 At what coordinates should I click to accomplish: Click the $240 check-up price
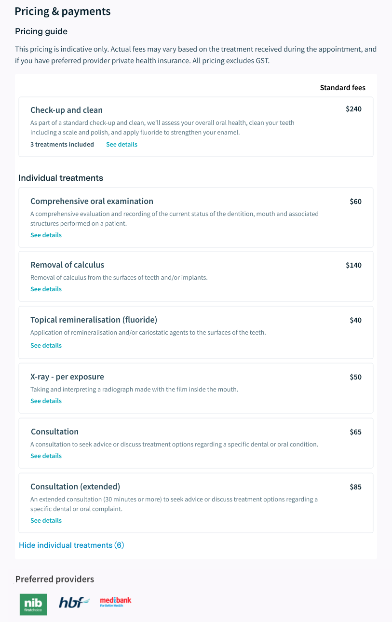tap(353, 109)
